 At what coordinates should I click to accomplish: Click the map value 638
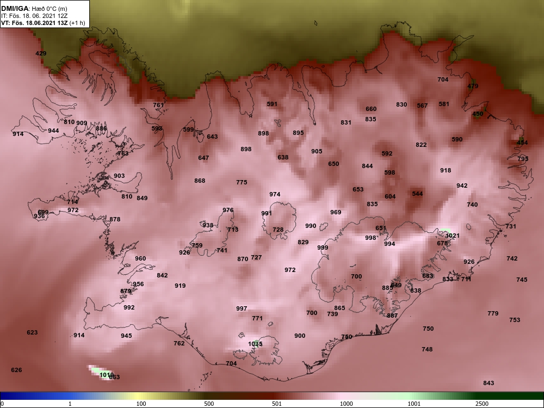pyautogui.click(x=283, y=157)
